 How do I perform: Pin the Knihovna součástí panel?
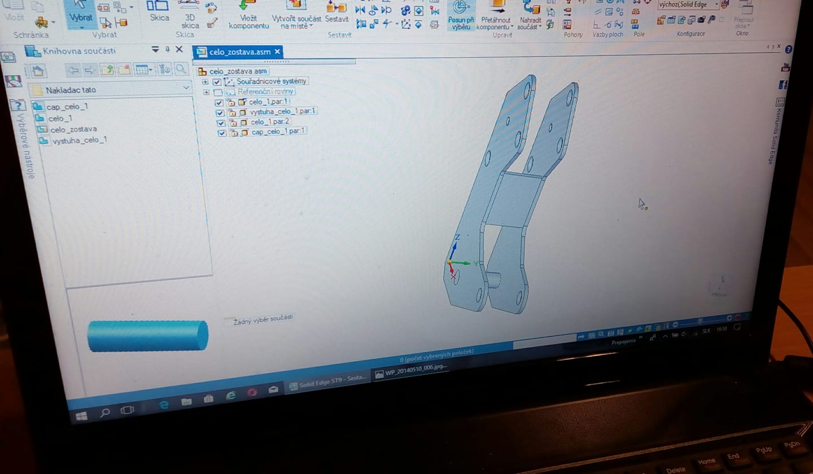(x=167, y=50)
